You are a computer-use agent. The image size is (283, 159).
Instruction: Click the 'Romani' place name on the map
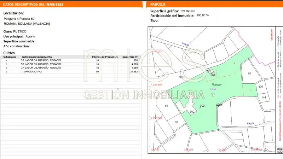216,84
